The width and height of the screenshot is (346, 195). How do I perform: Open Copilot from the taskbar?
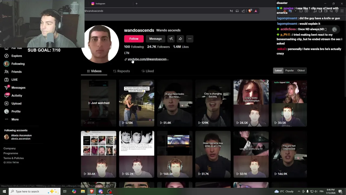tap(74, 191)
